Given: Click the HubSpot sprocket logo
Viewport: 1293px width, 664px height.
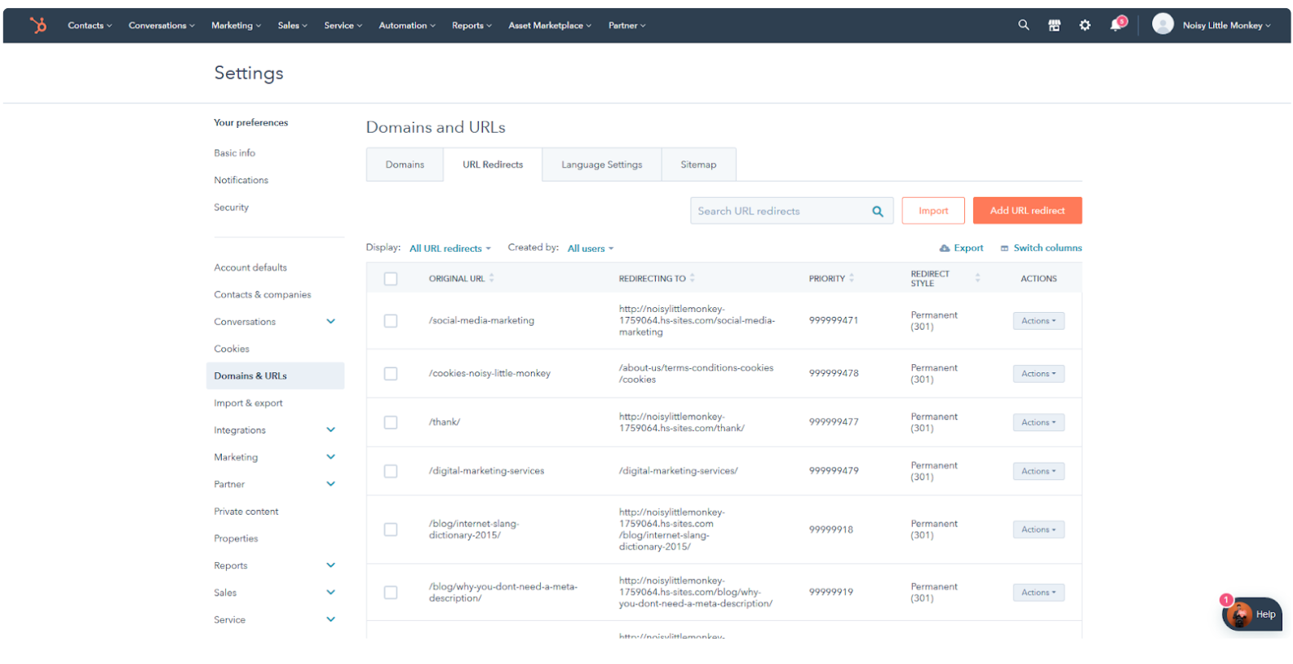Looking at the screenshot, I should click(38, 25).
